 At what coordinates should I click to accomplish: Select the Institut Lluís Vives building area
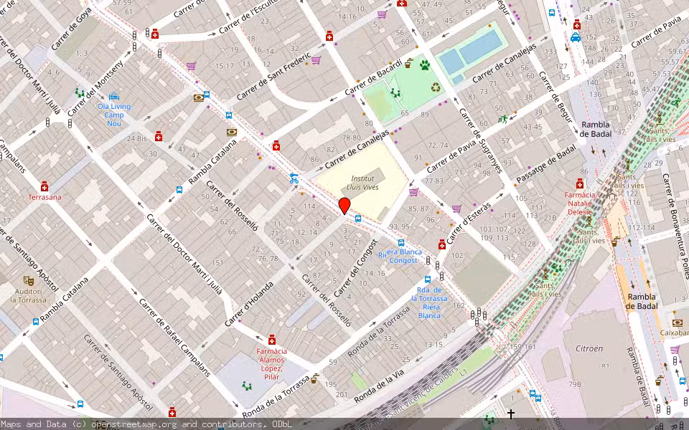[x=364, y=182]
